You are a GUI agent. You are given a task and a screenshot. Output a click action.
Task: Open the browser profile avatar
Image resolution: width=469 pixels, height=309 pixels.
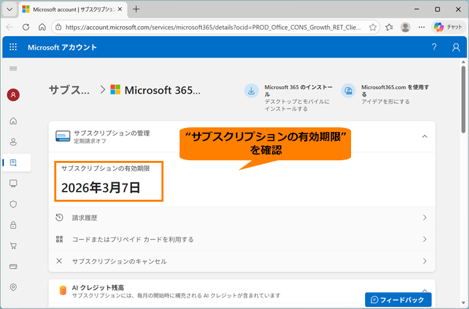pos(405,27)
